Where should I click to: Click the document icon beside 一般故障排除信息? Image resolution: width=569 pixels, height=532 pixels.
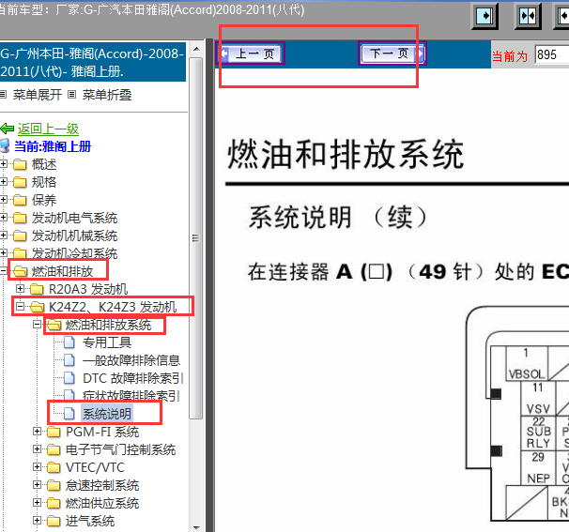(x=69, y=360)
